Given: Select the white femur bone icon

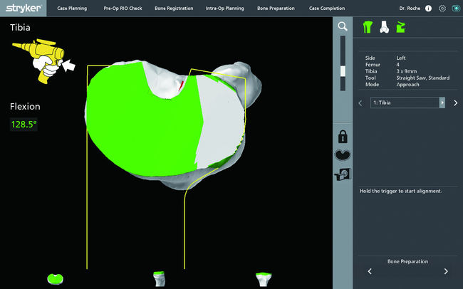Looking at the screenshot, I should pyautogui.click(x=384, y=27).
